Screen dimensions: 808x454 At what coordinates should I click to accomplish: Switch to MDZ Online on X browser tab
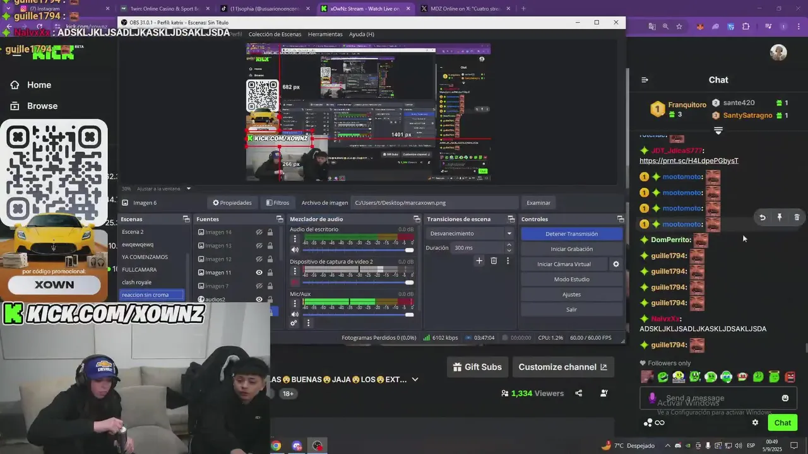[x=465, y=9]
